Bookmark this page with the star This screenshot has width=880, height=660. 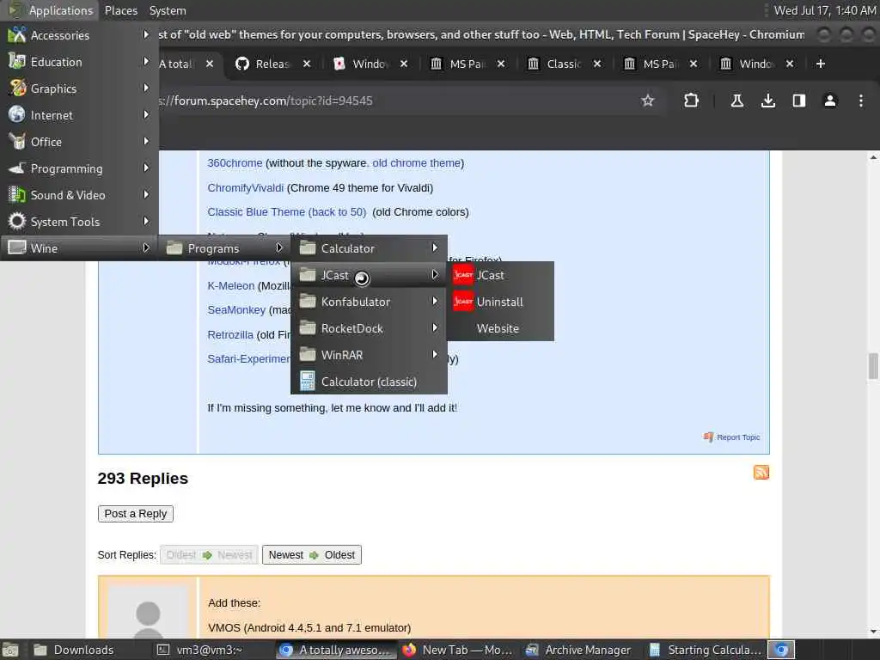point(648,101)
